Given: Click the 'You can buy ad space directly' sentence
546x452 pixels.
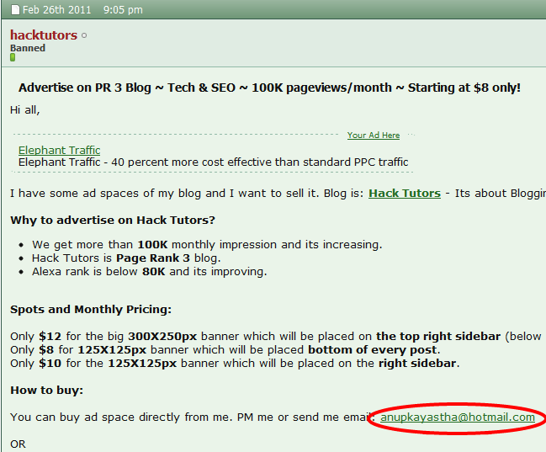Looking at the screenshot, I should tap(193, 417).
